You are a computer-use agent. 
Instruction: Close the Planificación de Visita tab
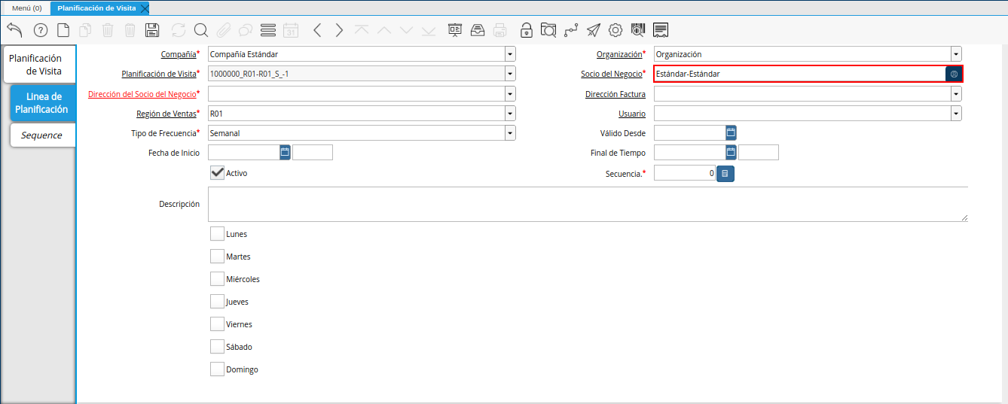point(145,8)
